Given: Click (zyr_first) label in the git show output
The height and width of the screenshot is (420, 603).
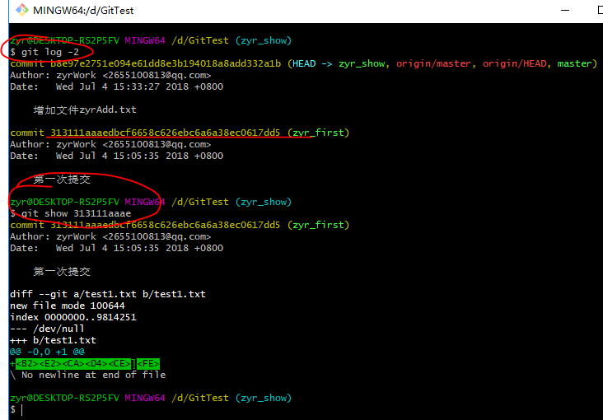Looking at the screenshot, I should [319, 225].
